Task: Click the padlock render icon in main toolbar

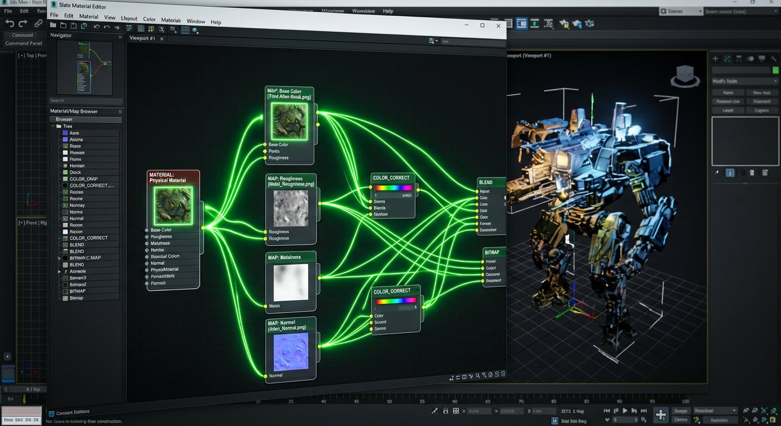Action: pos(564,24)
